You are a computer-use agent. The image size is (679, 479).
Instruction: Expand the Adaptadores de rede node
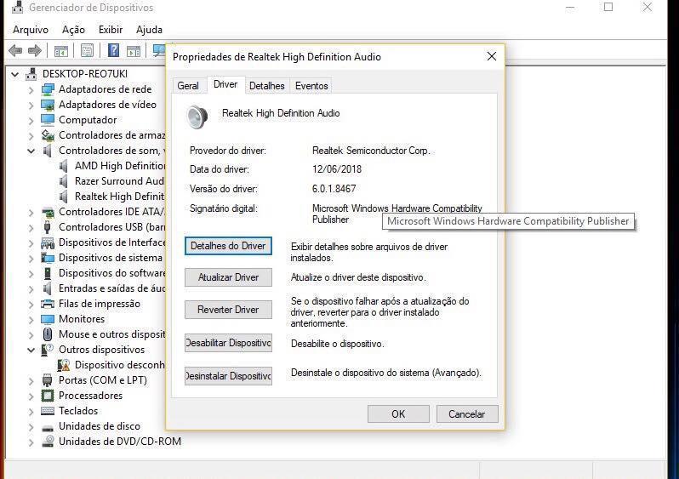31,90
